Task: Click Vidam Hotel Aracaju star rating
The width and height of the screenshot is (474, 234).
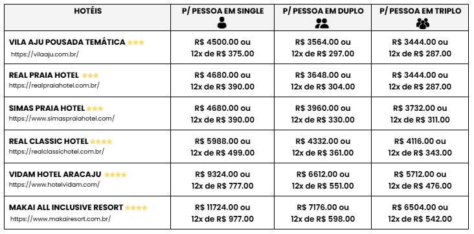Action: [115, 174]
